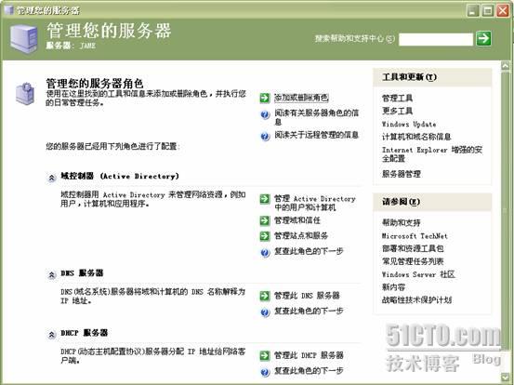Focus the 搜索帮助和支持中心 search field

[x=436, y=39]
